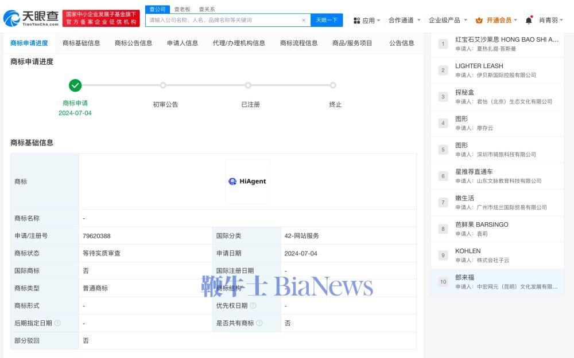The image size is (574, 358).
Task: Switch to the 申请人信息 tab
Action: (183, 43)
